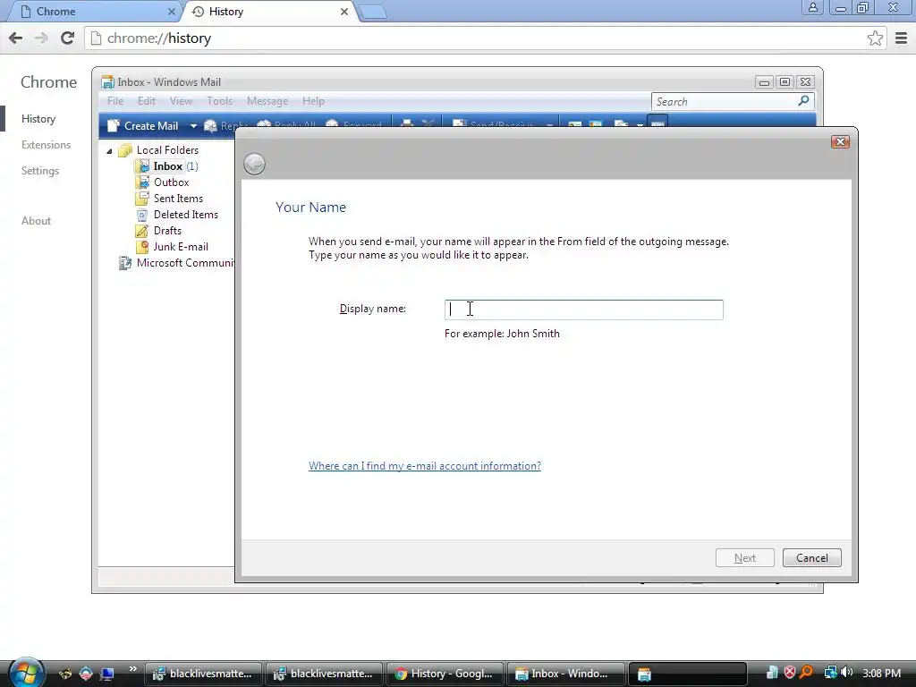The height and width of the screenshot is (687, 916).
Task: Open the Edit menu in Windows Mail
Action: click(x=147, y=101)
